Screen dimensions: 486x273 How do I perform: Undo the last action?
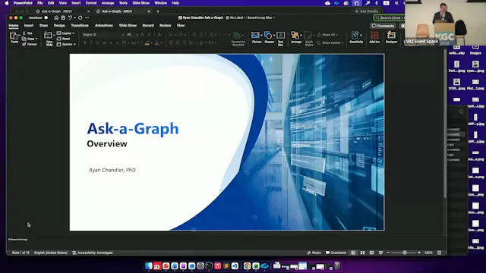coord(71,17)
